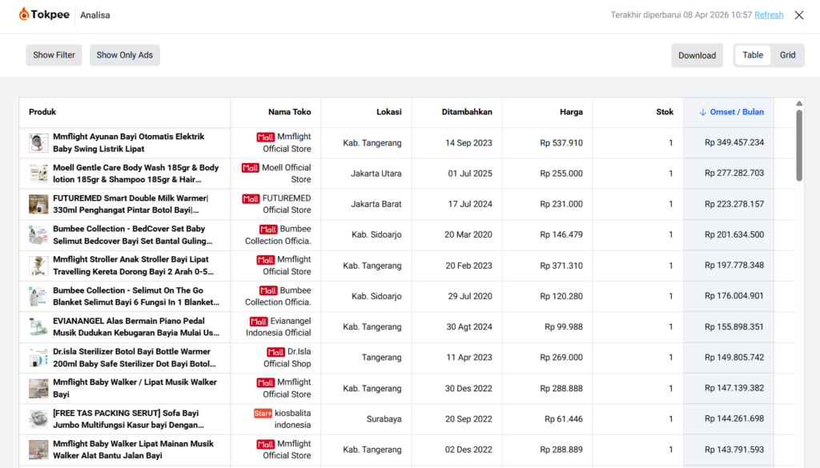Viewport: 820px width, 468px height.
Task: Open Dr.isla Sterilizer thumbnail
Action: (x=38, y=358)
